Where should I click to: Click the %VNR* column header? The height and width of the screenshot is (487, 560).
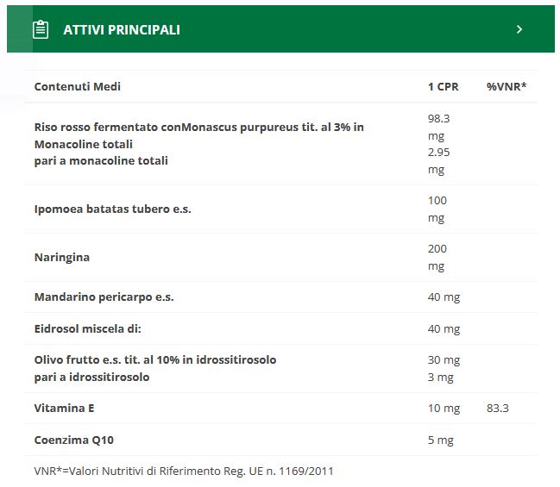point(507,87)
